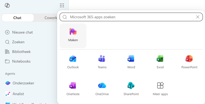Click the plus icon beside Nieuwe chat
Viewport: 205px width, 104px height.
click(7, 32)
